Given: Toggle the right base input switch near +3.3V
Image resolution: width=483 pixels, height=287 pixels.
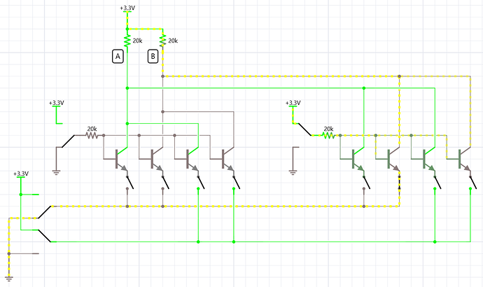Looking at the screenshot, I should (304, 129).
